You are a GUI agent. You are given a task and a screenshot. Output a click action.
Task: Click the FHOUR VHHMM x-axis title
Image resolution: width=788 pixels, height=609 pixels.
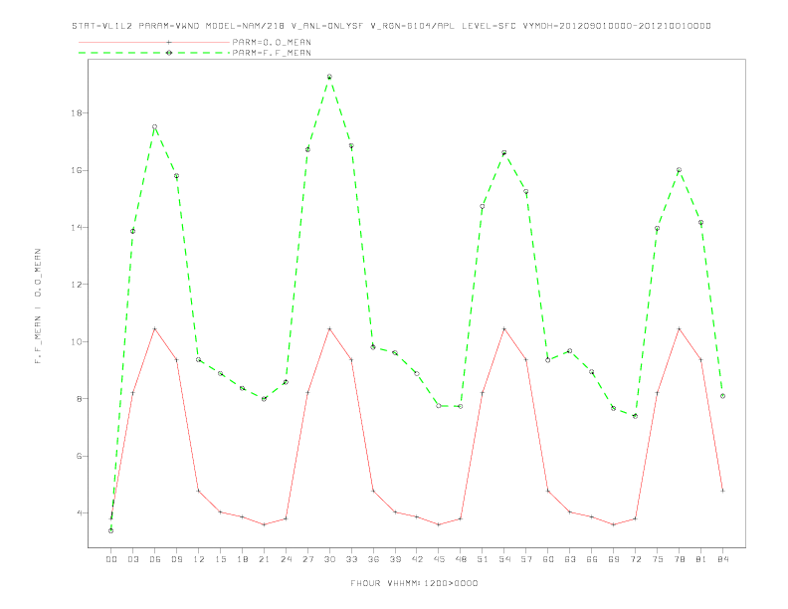coord(414,583)
